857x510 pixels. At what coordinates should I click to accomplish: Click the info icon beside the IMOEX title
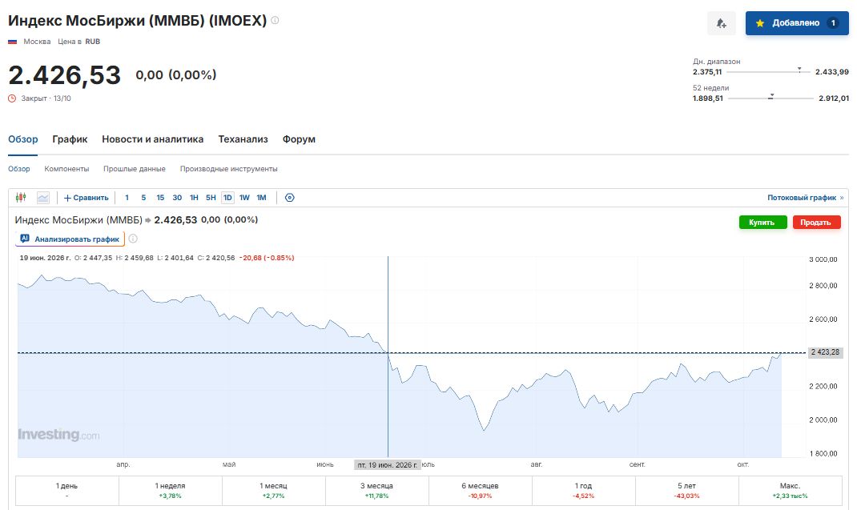(275, 20)
